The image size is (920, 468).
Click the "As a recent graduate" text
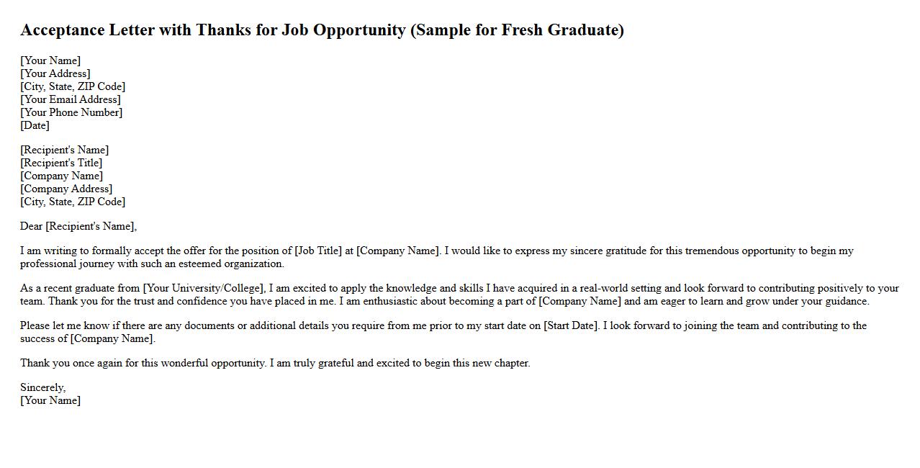79,288
